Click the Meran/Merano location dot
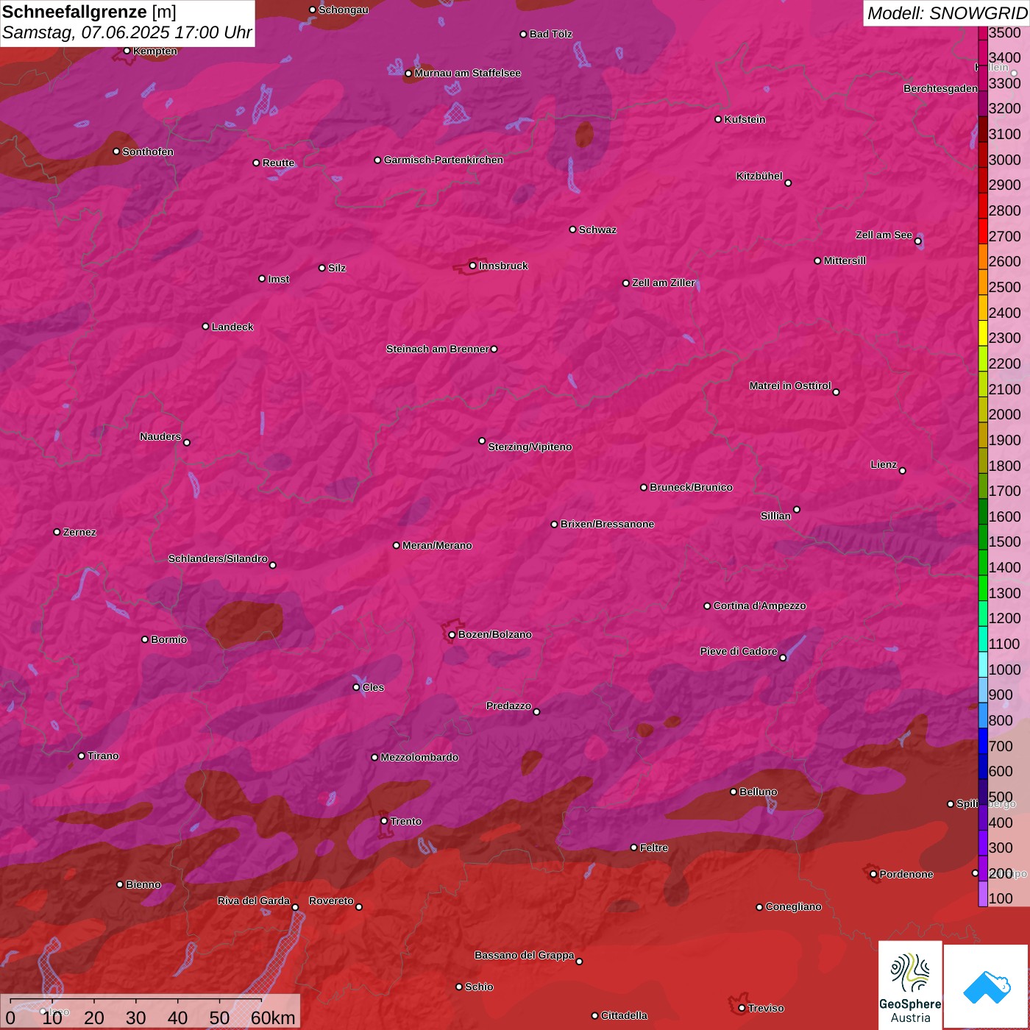This screenshot has height=1030, width=1030. [396, 545]
